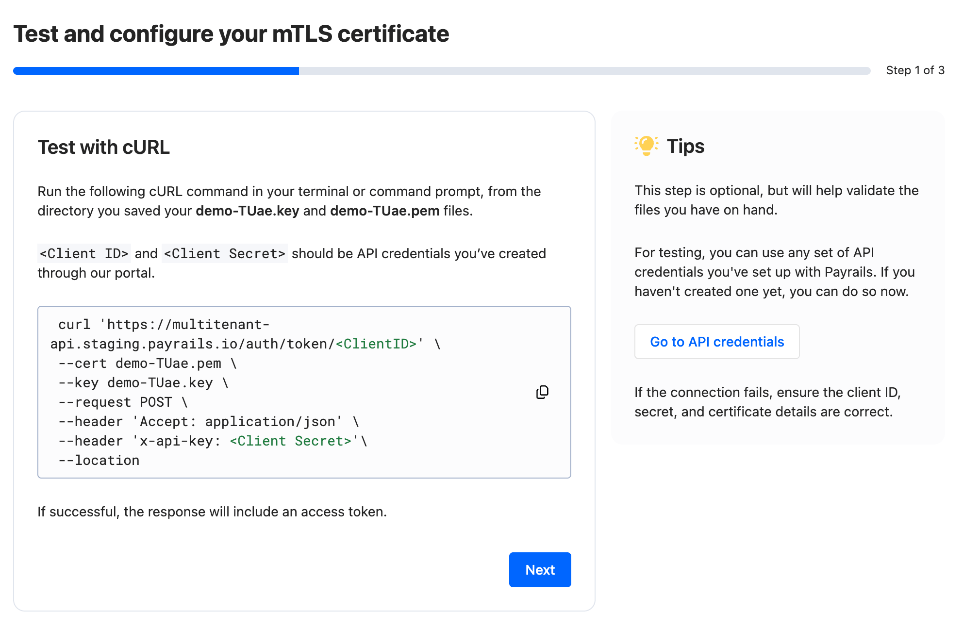Click the 'Accept: application/json' header line
Viewport: 963px width, 629px height.
coord(209,422)
